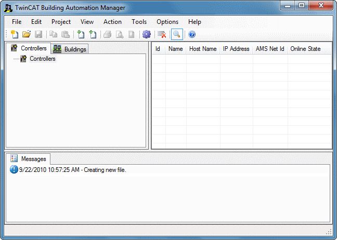Image resolution: width=337 pixels, height=240 pixels.
Task: Sort by the Online State column header
Action: click(305, 49)
